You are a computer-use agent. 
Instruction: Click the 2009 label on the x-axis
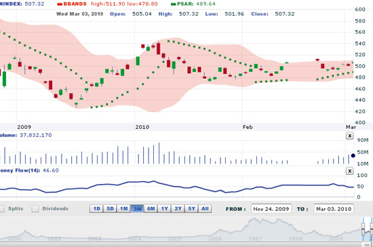point(24,127)
